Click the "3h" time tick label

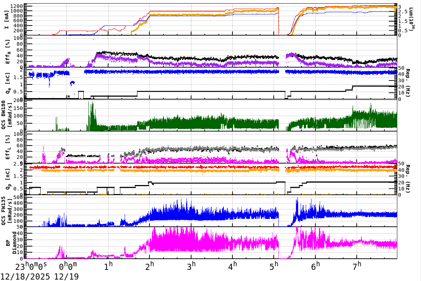tap(191, 267)
